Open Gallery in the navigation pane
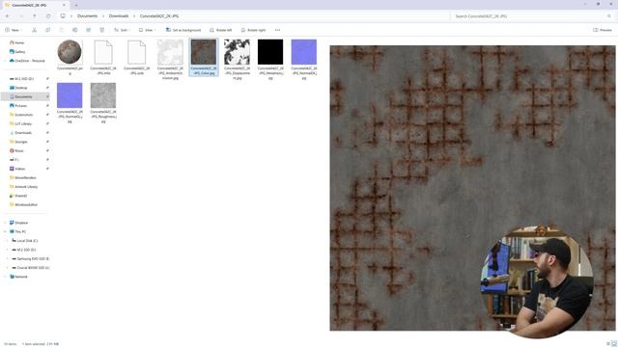 coord(17,51)
